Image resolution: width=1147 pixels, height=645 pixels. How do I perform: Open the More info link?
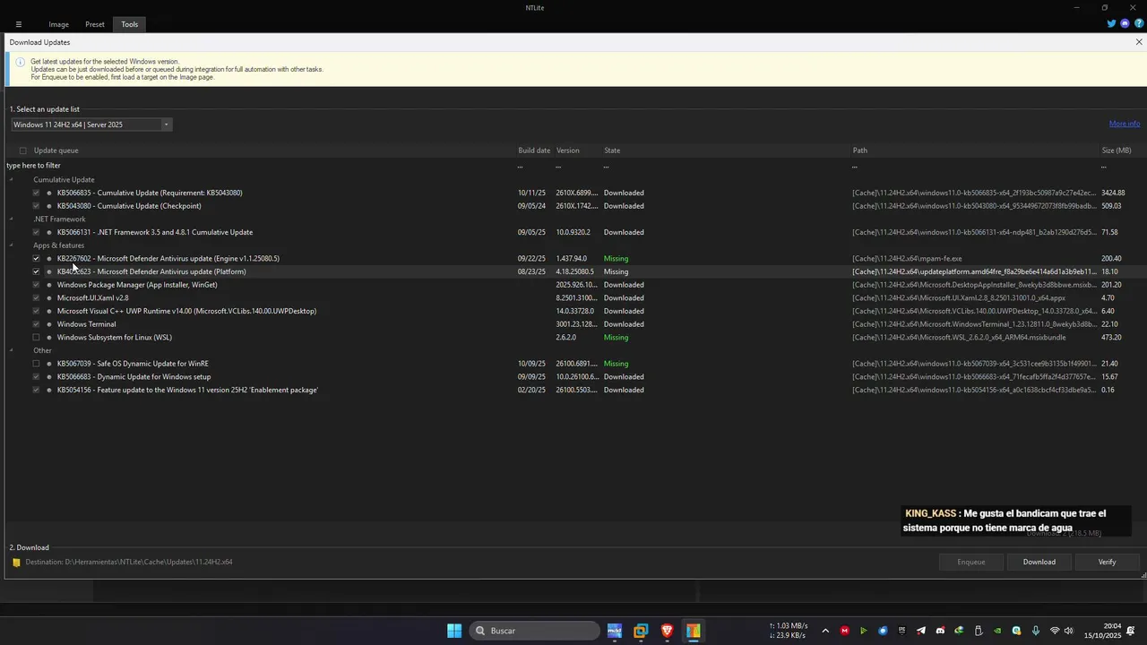coord(1125,124)
